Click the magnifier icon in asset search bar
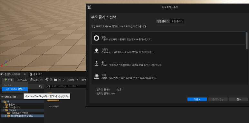The width and height of the screenshot is (249, 123). tap(49, 86)
